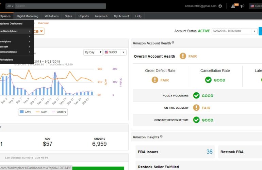Click the On-Time Delivery warning icon

[196, 108]
